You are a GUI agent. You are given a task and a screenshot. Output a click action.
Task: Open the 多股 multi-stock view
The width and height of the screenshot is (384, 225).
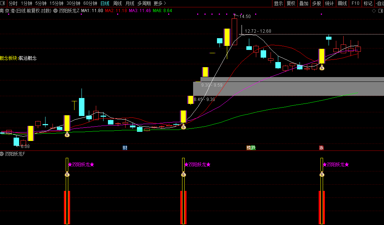pyautogui.click(x=316, y=3)
